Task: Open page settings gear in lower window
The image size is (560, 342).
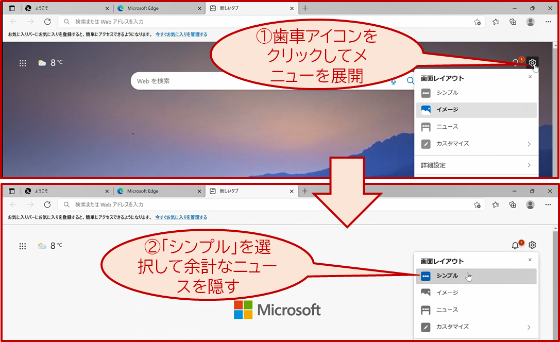Action: point(532,245)
